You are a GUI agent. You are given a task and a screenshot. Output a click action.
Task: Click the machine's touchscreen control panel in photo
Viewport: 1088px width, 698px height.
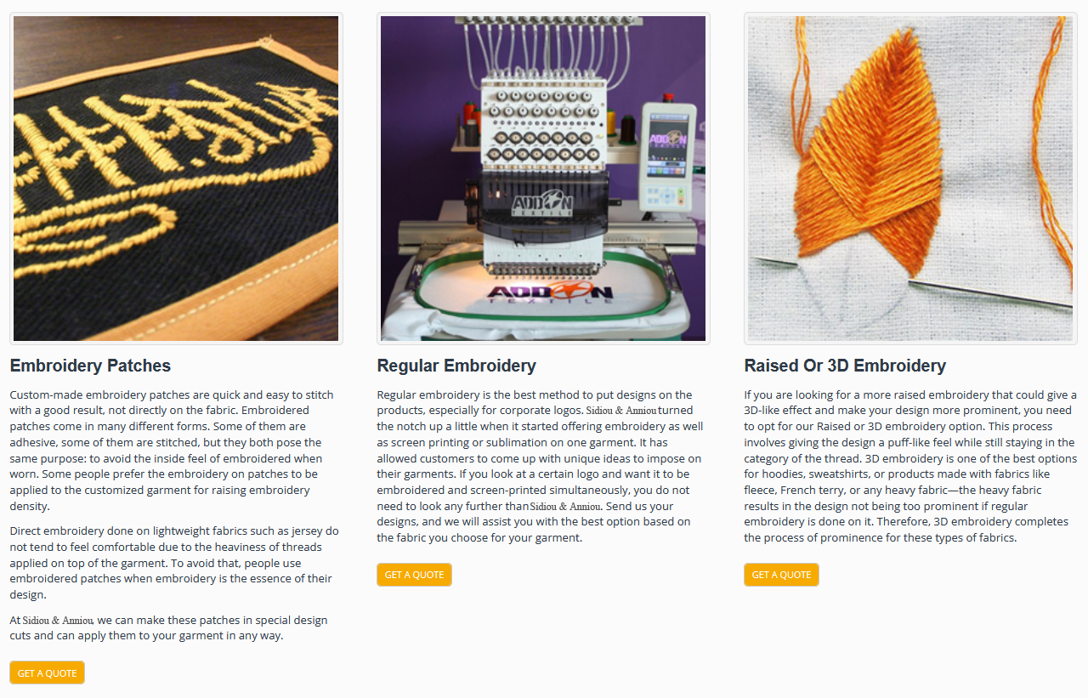(667, 156)
